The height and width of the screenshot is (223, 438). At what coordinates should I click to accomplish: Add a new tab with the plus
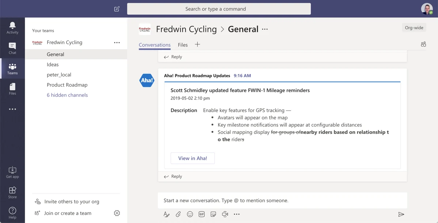(x=197, y=44)
